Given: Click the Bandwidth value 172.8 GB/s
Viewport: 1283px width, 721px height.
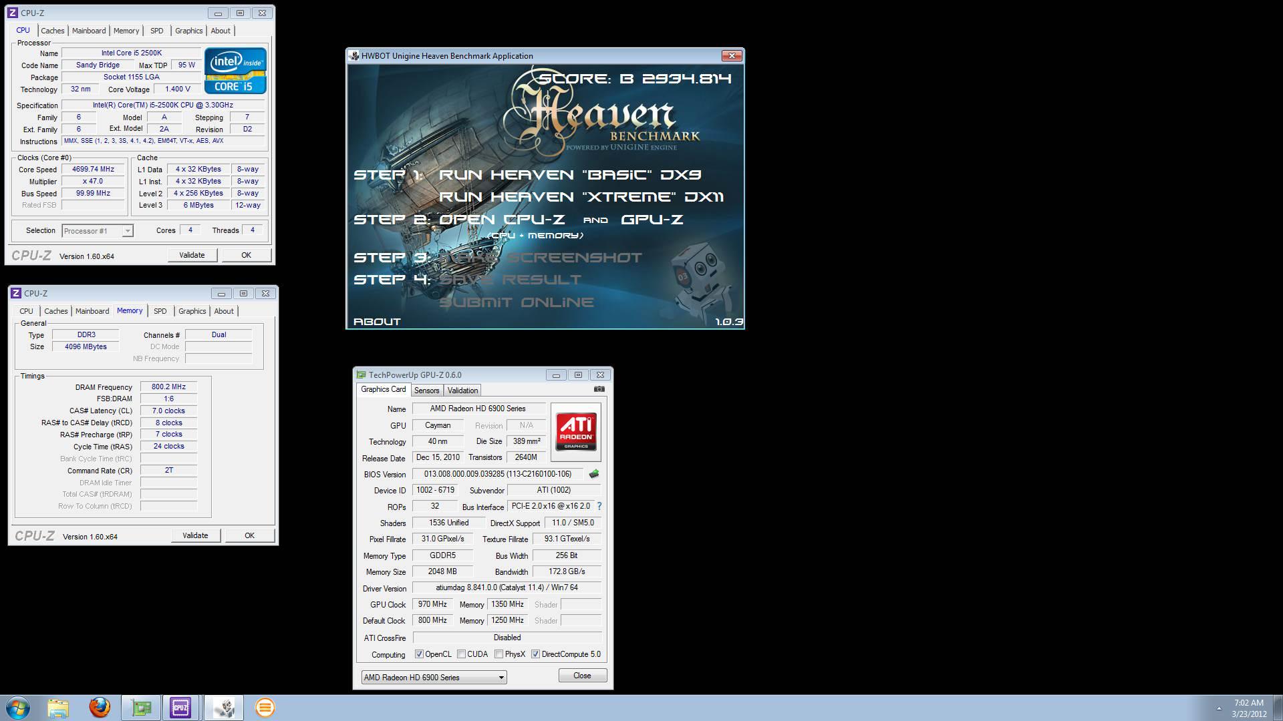Looking at the screenshot, I should 567,572.
